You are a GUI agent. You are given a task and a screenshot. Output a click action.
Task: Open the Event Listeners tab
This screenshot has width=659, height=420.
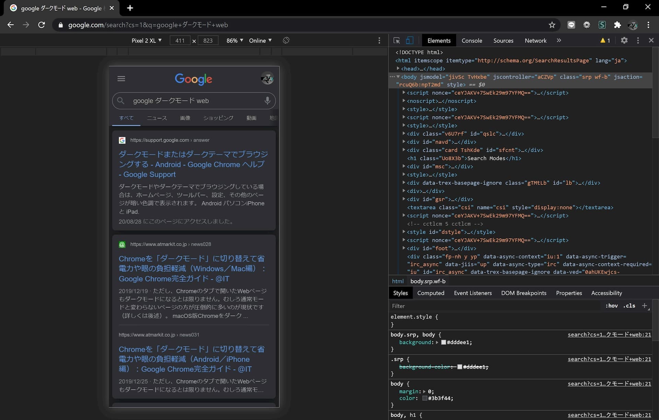pyautogui.click(x=473, y=293)
